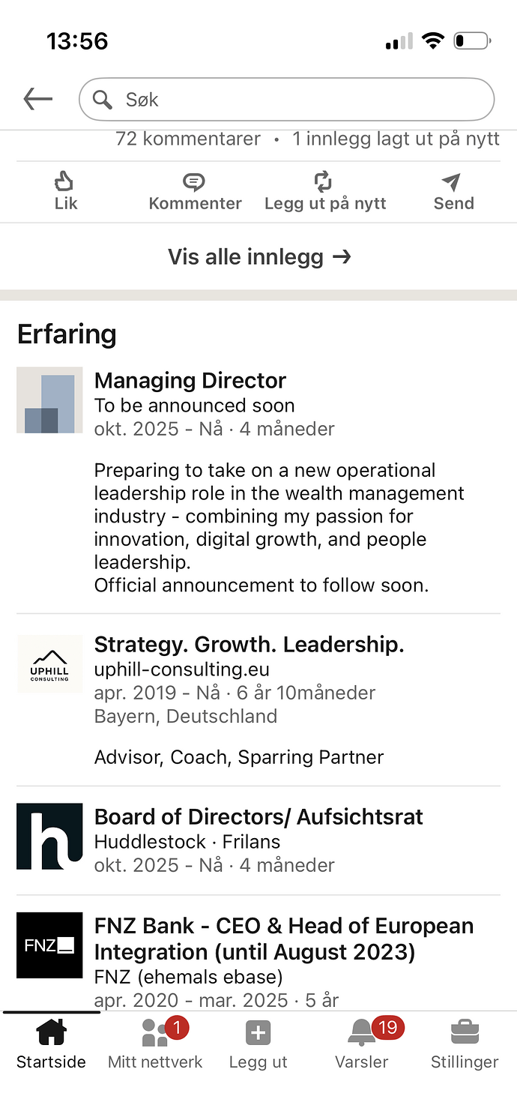The height and width of the screenshot is (1120, 517).
Task: Open the FNZ company logo
Action: point(49,945)
